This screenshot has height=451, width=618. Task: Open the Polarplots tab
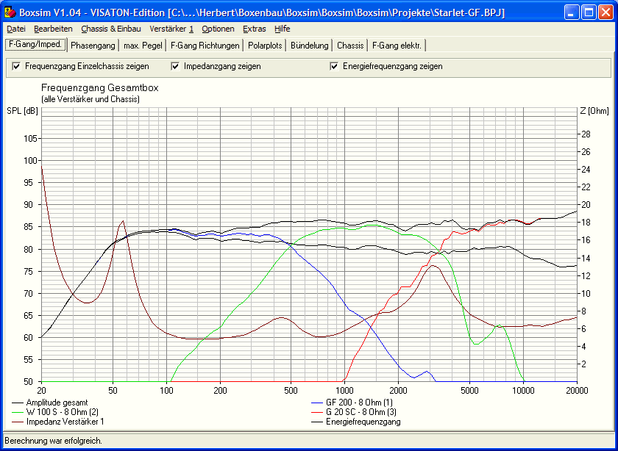(x=265, y=46)
